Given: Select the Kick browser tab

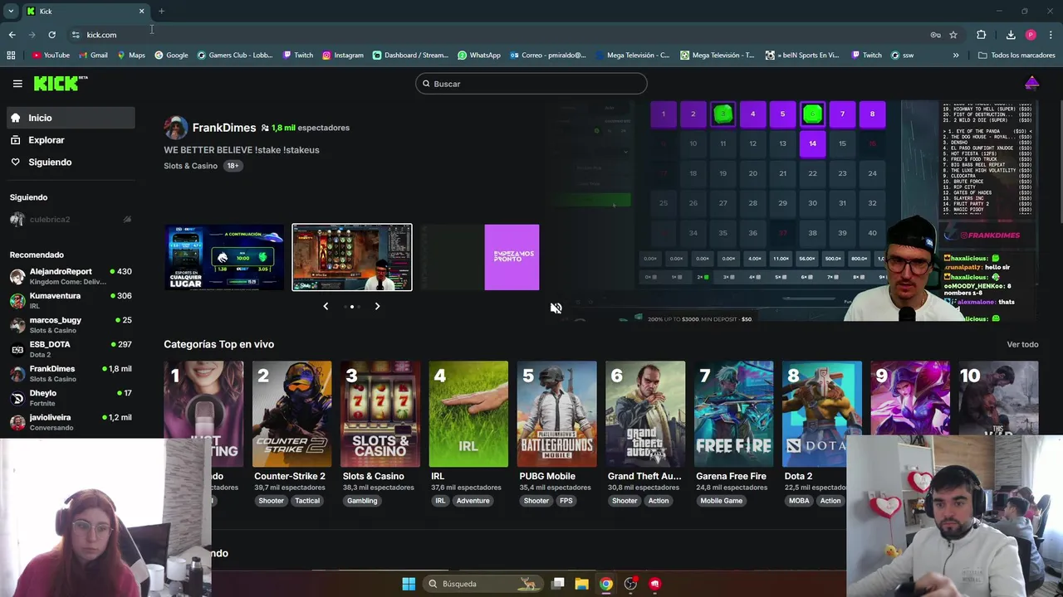Looking at the screenshot, I should (x=85, y=11).
